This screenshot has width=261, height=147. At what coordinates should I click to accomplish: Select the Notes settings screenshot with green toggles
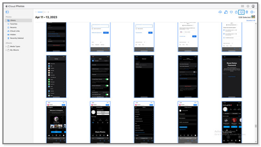(x=100, y=76)
